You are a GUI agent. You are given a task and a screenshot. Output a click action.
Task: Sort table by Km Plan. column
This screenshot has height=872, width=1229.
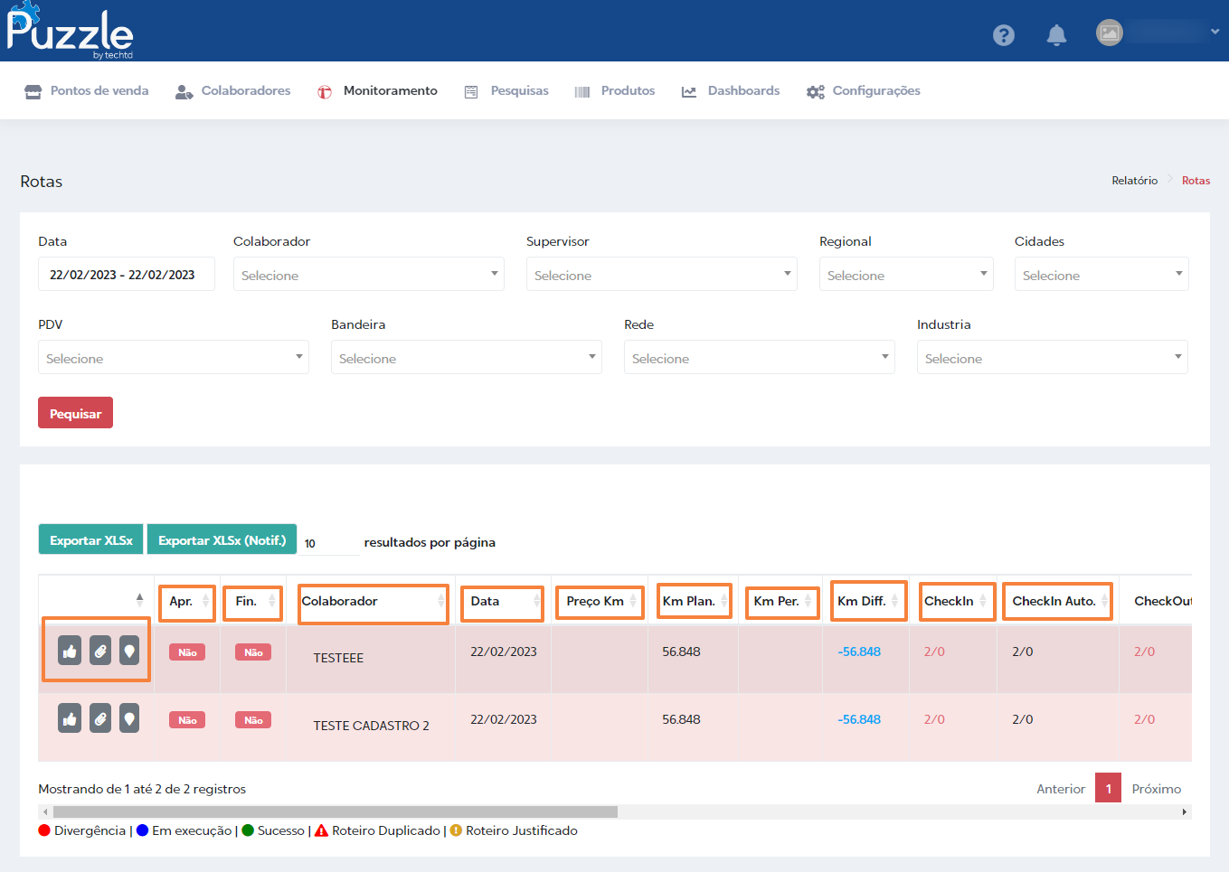(x=694, y=600)
